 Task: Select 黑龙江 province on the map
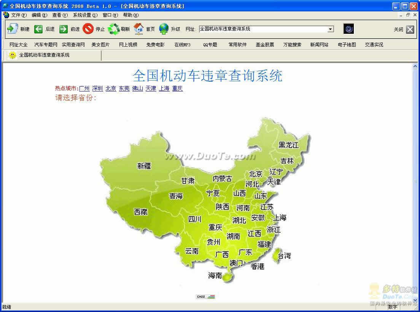point(289,145)
